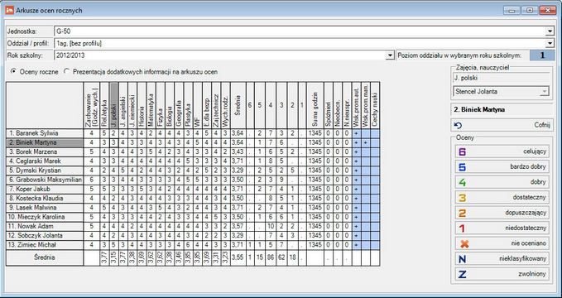Image resolution: width=562 pixels, height=298 pixels.
Task: Mark student as nieklasyfikowany
Action: [502, 258]
